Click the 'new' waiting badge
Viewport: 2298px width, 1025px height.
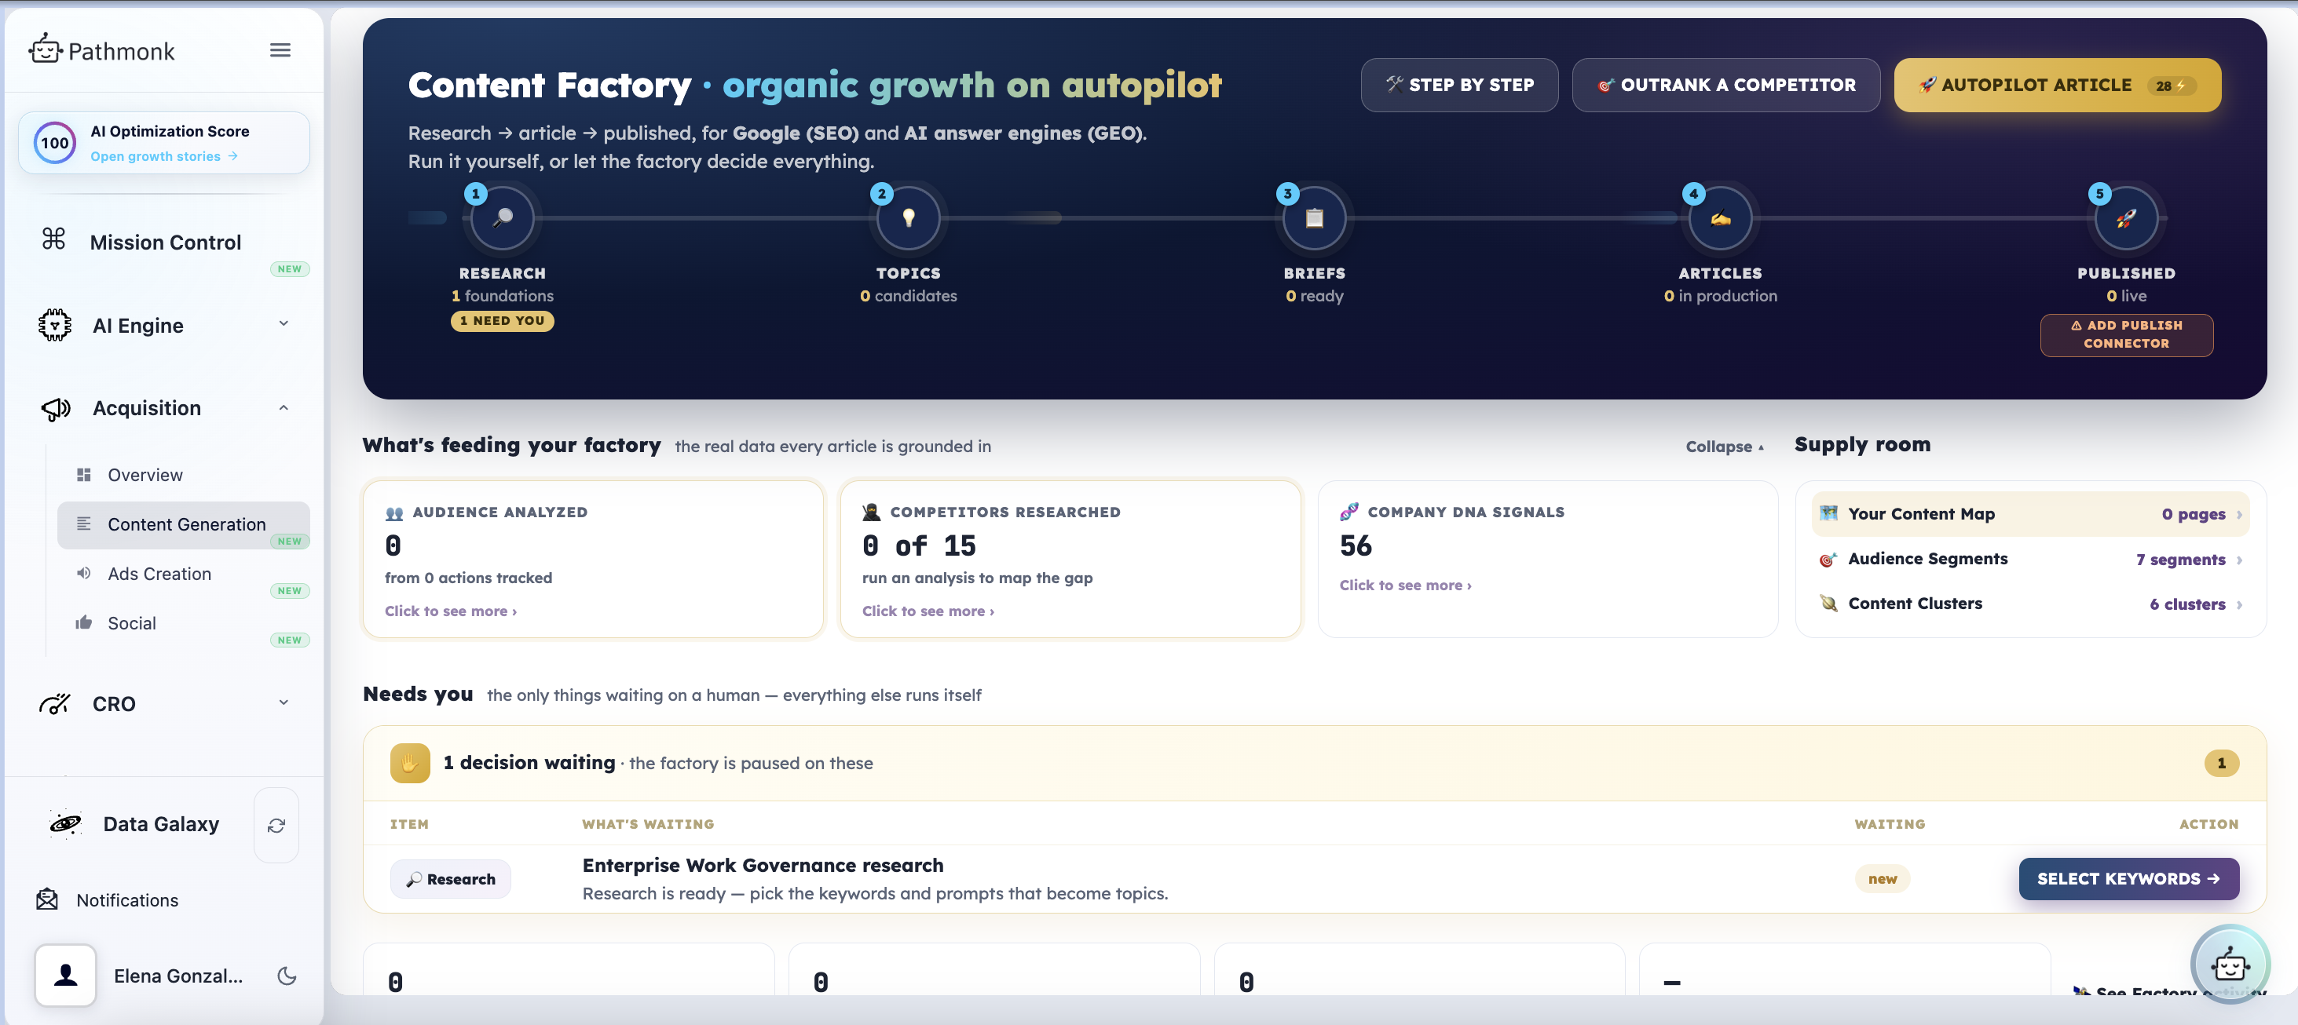coord(1883,879)
